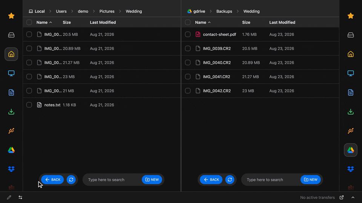The image size is (362, 203).
Task: Select the active Google Drive icon in right sidebar
Action: [351, 150]
